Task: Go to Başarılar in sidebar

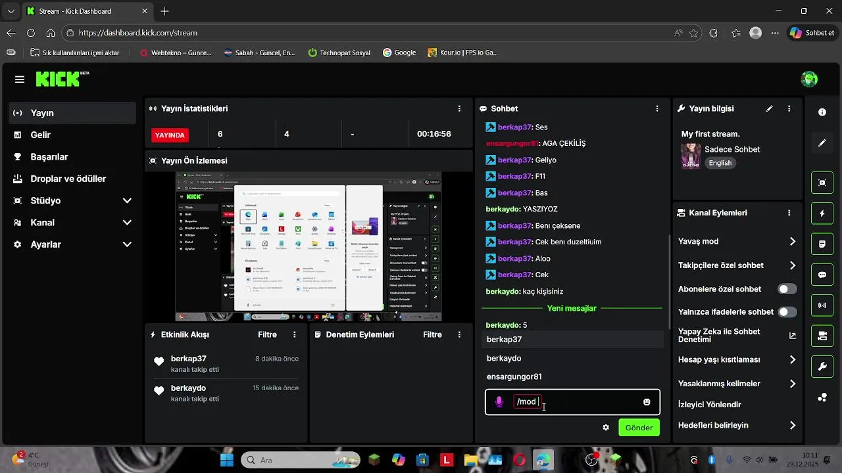Action: point(72,157)
